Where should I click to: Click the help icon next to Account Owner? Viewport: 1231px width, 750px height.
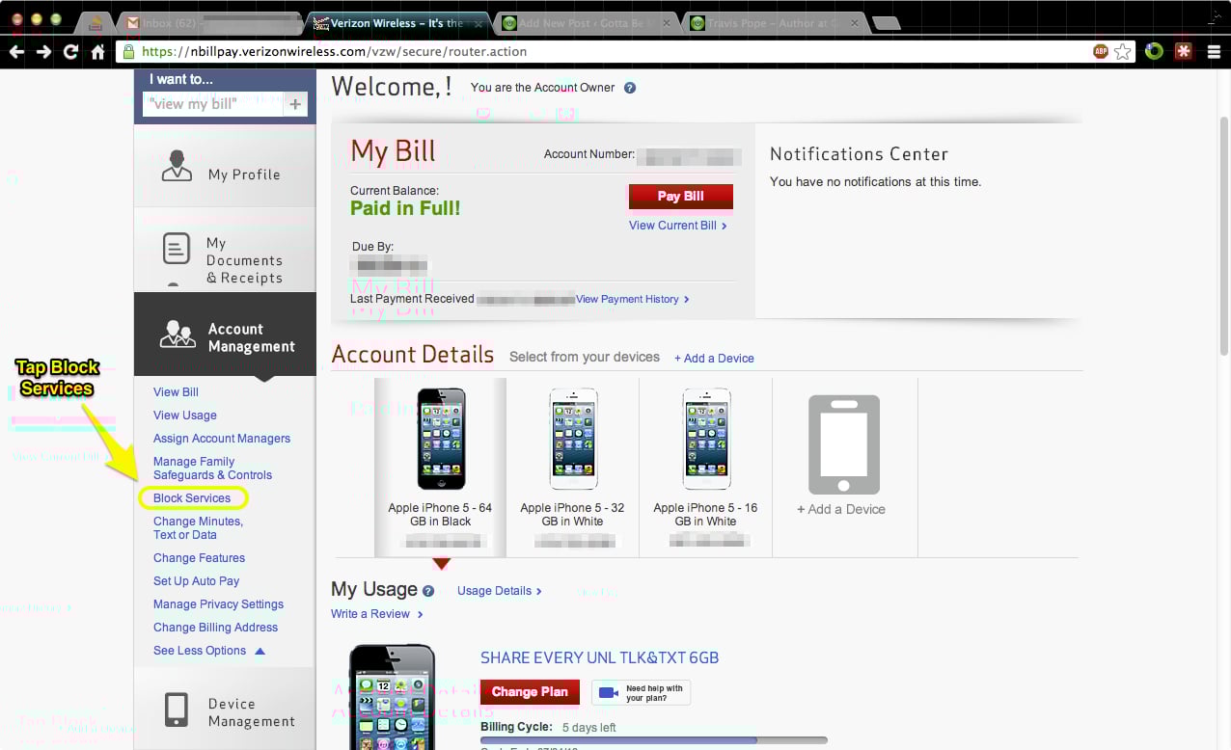click(x=630, y=87)
